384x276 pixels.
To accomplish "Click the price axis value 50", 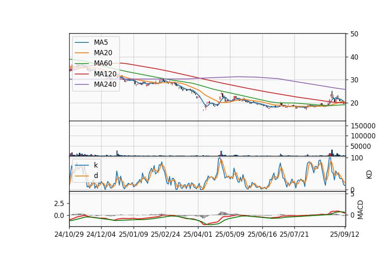I will coord(354,34).
